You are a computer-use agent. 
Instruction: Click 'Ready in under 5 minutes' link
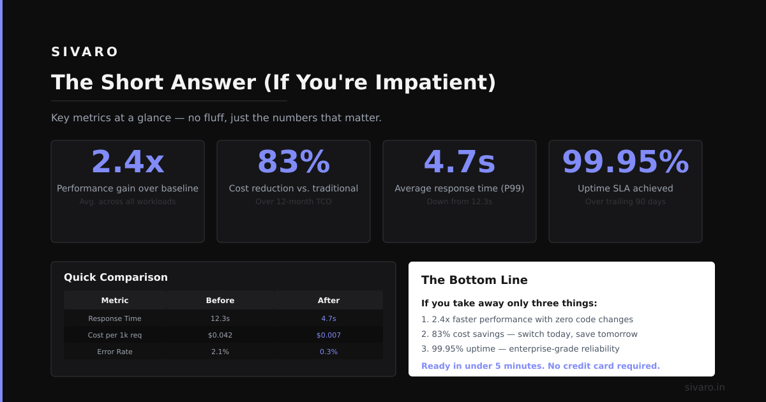[541, 366]
